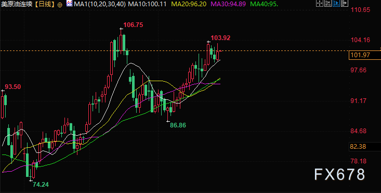The image size is (381, 193).
Task: Toggle the highlighted blue play-axis icon
Action: pos(336,3)
